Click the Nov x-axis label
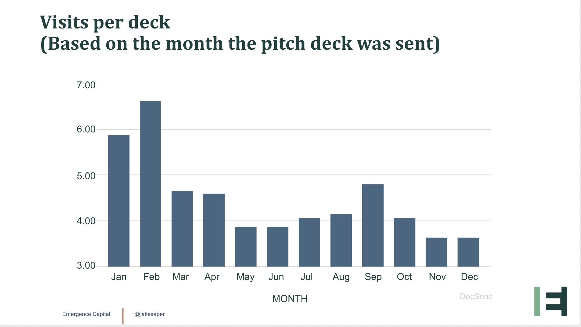Screen dimensions: 581x327 pyautogui.click(x=437, y=277)
